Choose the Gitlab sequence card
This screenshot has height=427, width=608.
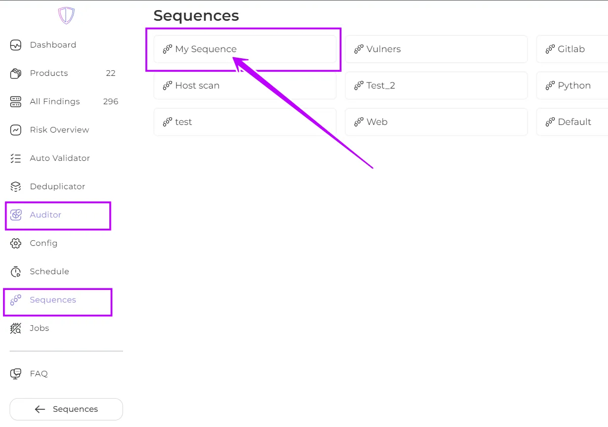572,49
